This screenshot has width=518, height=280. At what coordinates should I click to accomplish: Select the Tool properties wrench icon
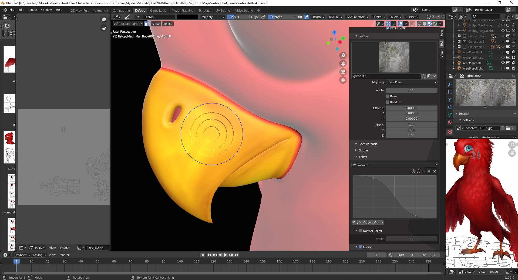tap(450, 84)
